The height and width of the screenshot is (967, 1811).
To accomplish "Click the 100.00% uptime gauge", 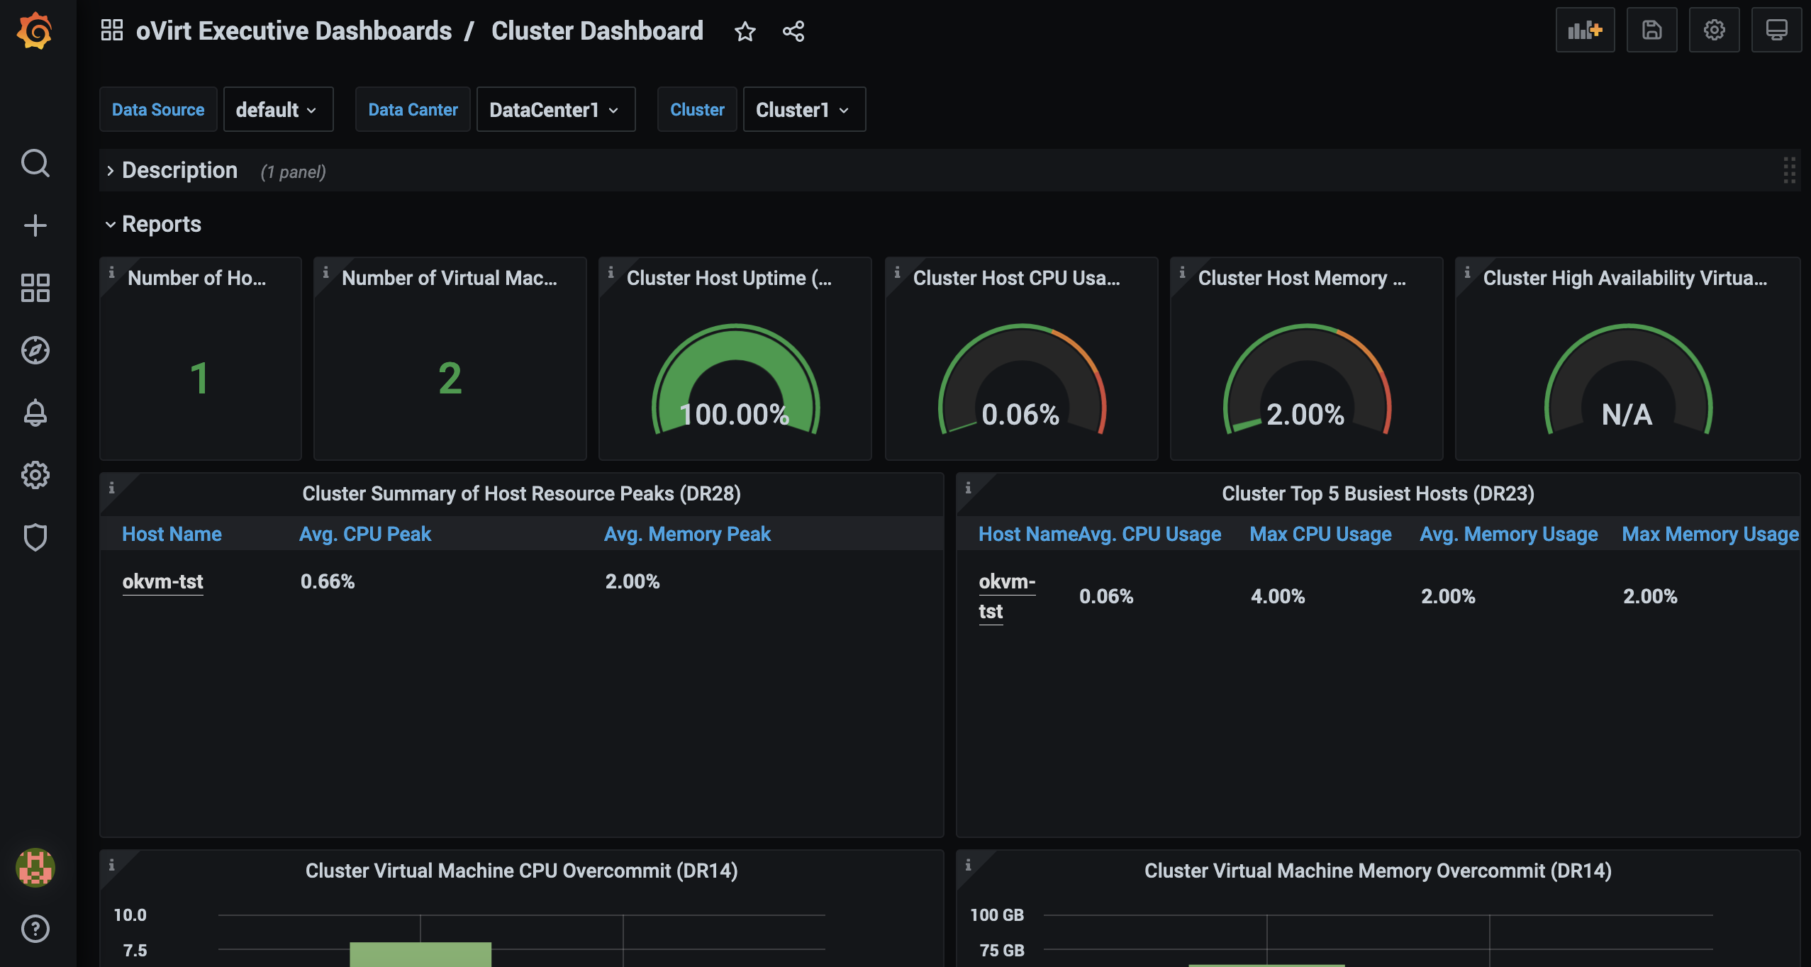I will pyautogui.click(x=735, y=380).
